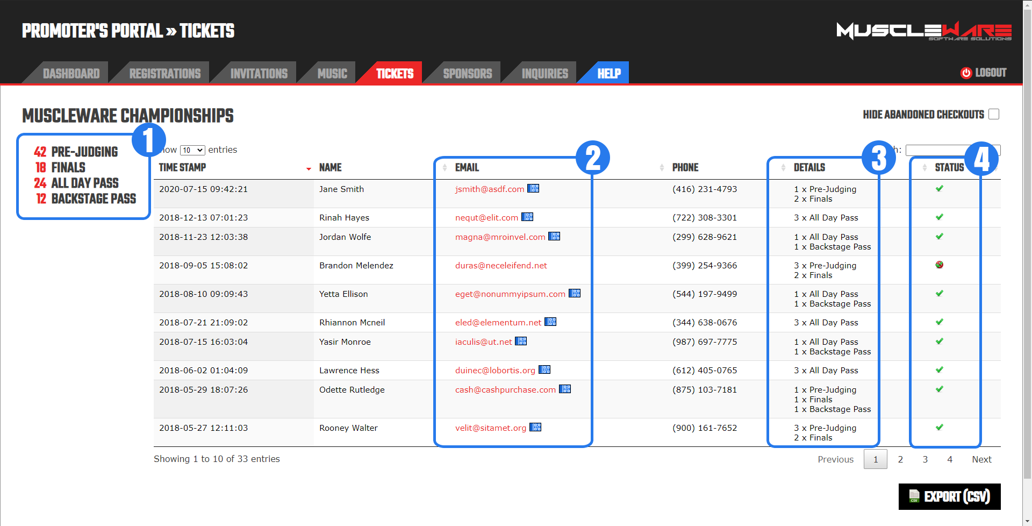Click the red abandoned status icon for Brandon Melendez
Screen dimensions: 1032x526
(939, 265)
